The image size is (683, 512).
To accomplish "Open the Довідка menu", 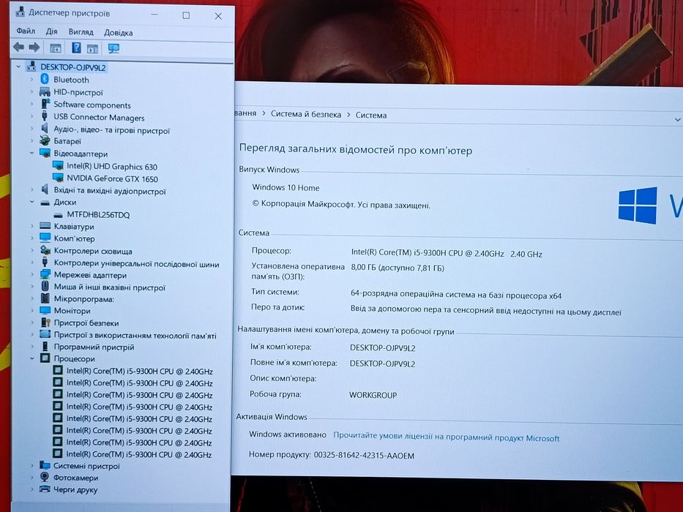I will pyautogui.click(x=119, y=33).
